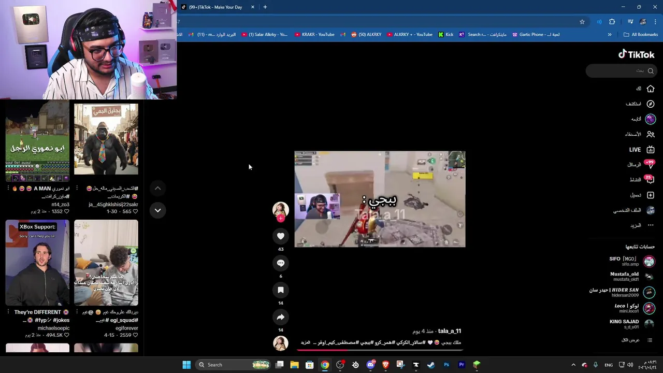Open TikTok For You home icon
Image resolution: width=663 pixels, height=373 pixels.
pos(651,89)
